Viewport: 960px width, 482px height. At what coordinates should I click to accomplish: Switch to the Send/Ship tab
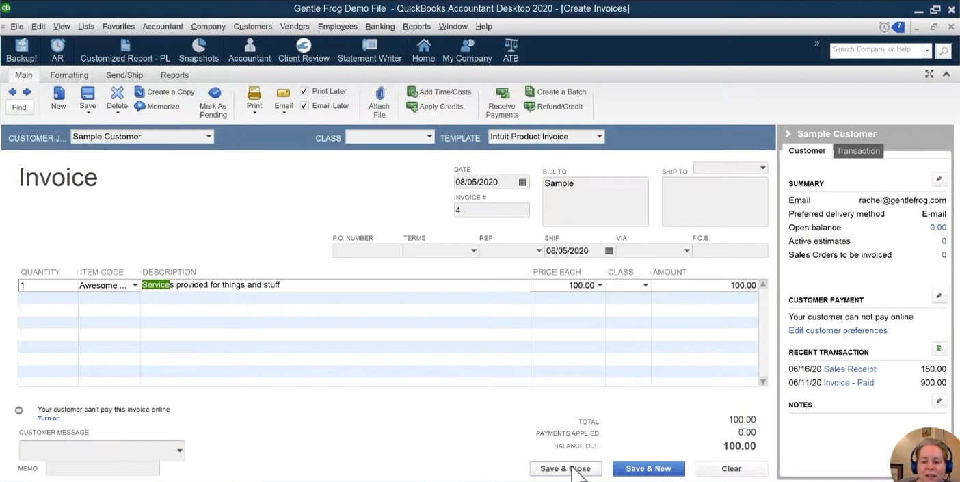click(x=124, y=75)
